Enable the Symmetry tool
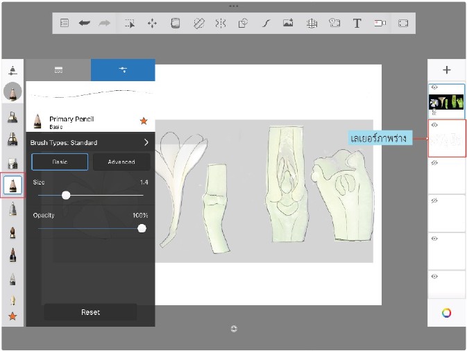467x351 pixels. (221, 23)
